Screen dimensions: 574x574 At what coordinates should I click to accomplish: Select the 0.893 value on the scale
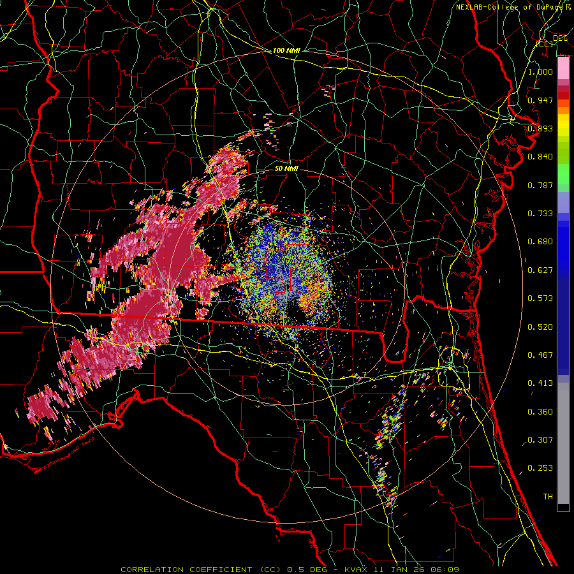tap(540, 128)
